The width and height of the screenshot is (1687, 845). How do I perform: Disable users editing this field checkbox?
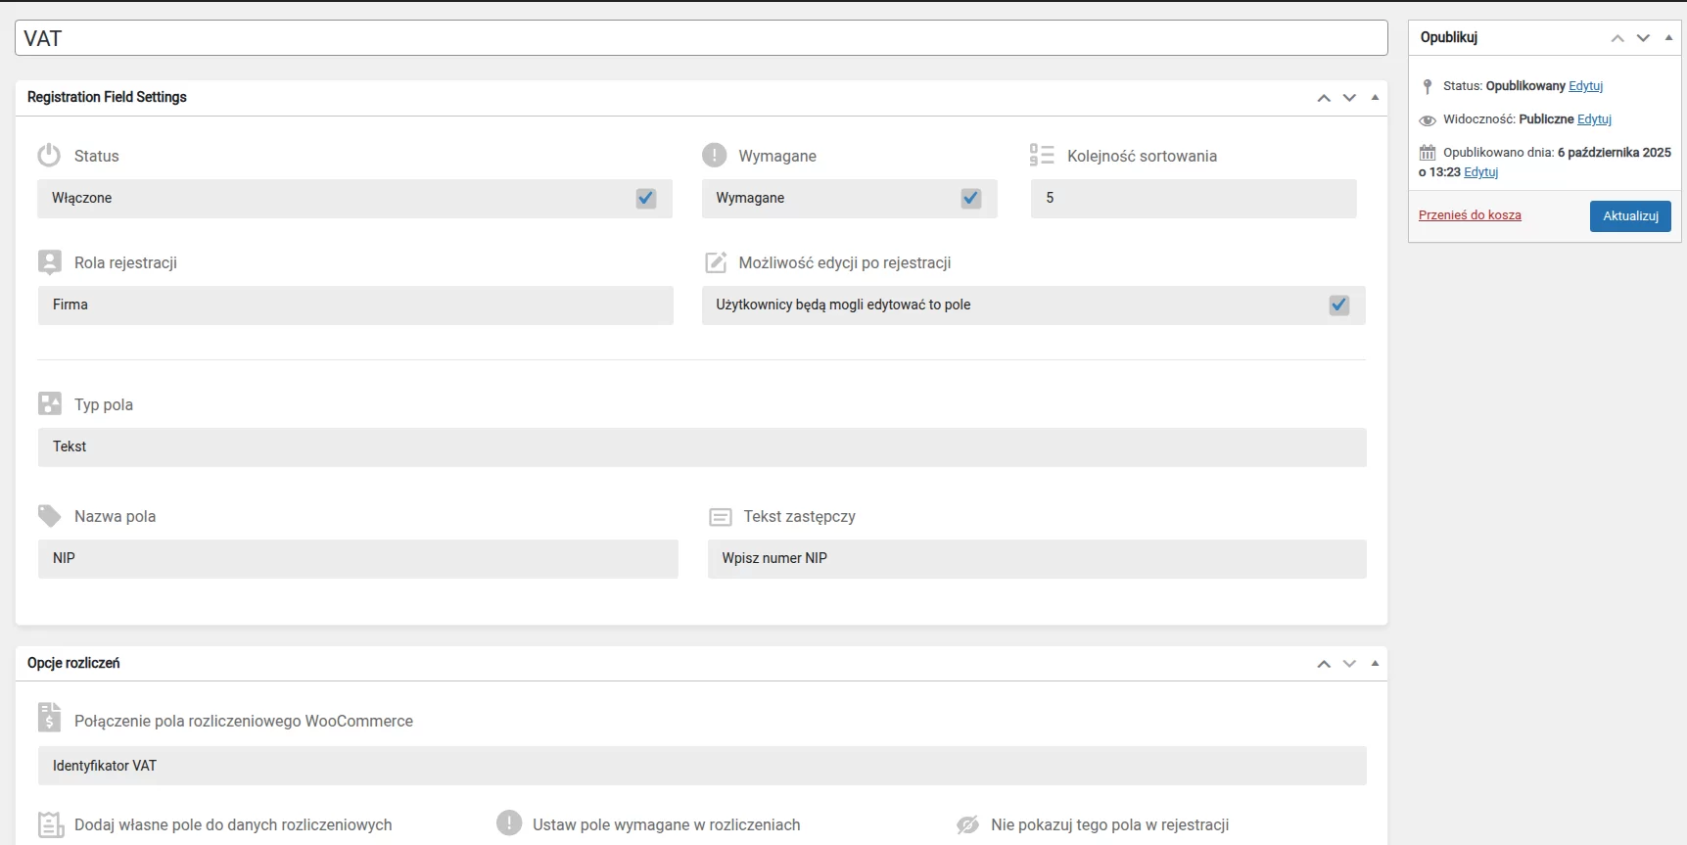(1339, 305)
